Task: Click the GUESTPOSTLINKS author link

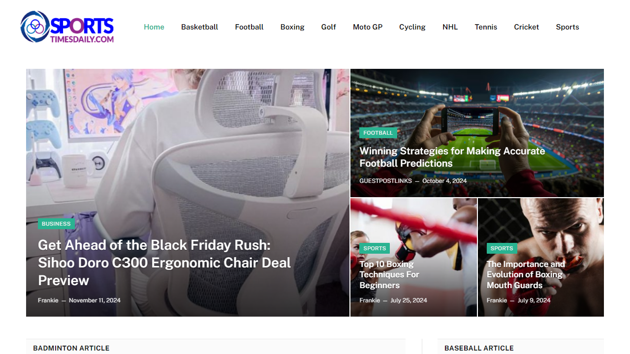Action: click(385, 180)
